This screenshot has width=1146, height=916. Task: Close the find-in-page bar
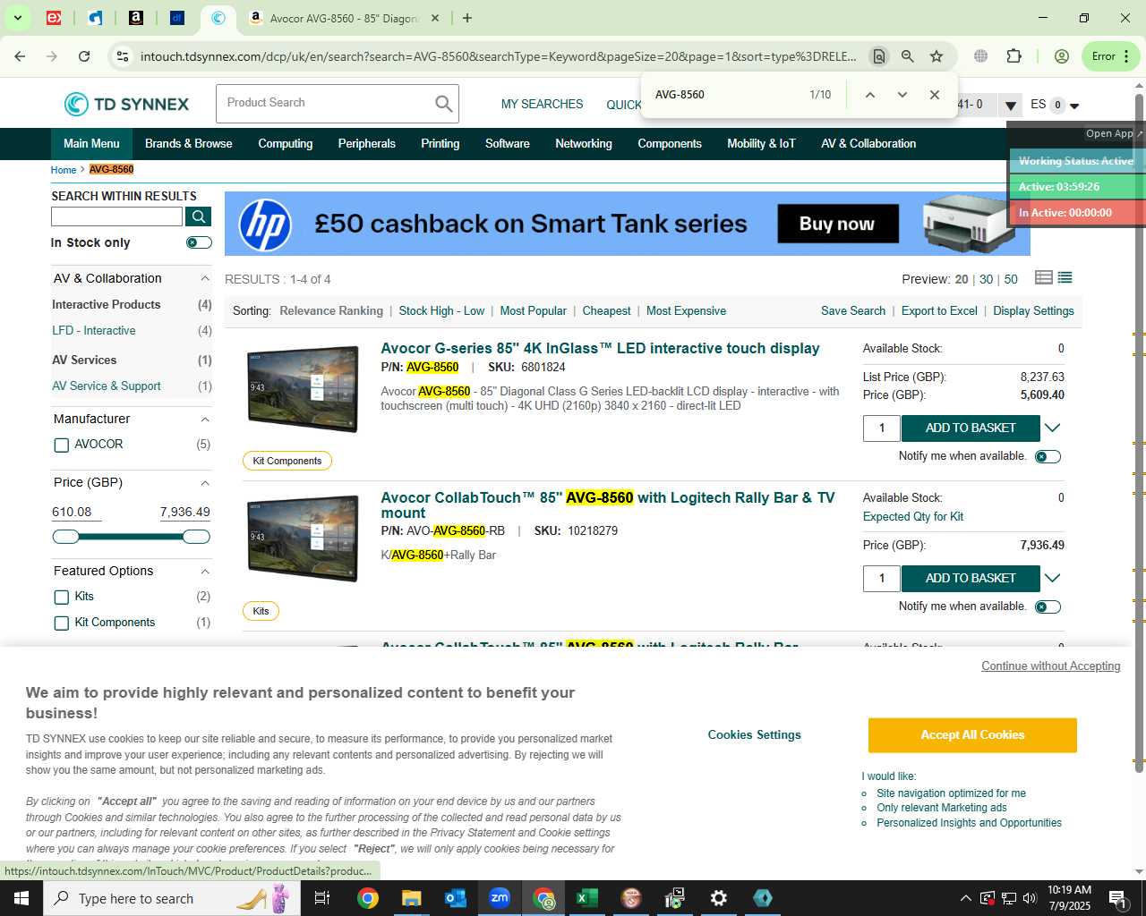pyautogui.click(x=934, y=95)
